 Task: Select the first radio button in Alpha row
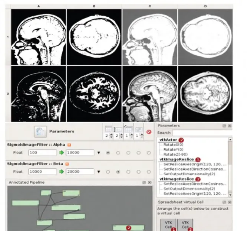click(x=108, y=153)
